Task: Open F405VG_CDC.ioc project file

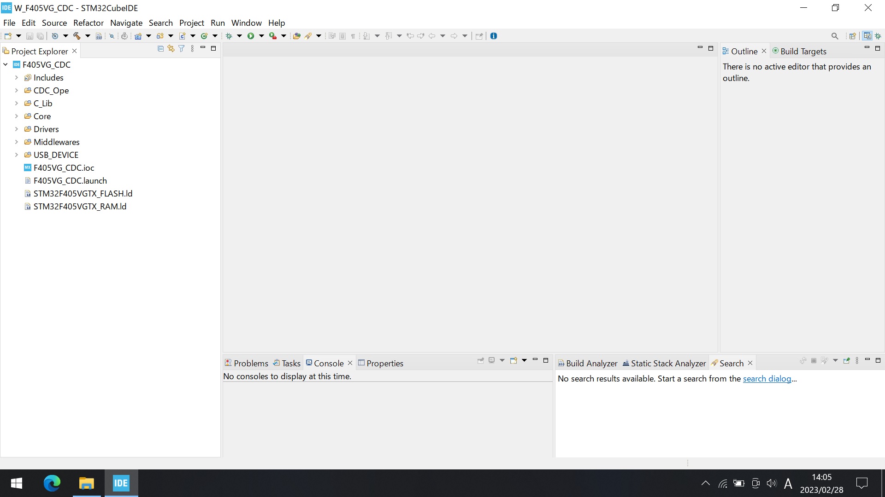Action: point(64,167)
